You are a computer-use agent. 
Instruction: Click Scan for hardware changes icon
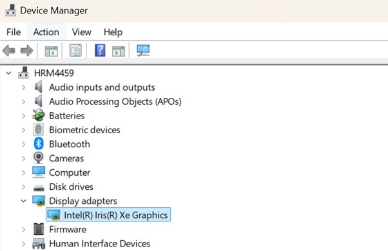click(143, 50)
